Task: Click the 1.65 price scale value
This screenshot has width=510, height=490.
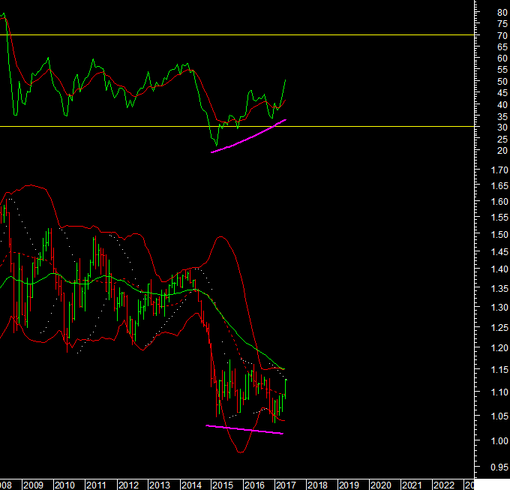Action: point(499,186)
